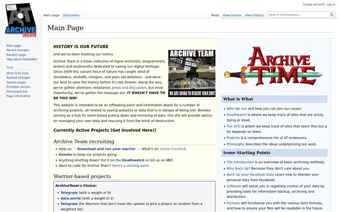Click the ArchiveTeam's Choice label
The image size is (339, 212).
click(x=76, y=186)
